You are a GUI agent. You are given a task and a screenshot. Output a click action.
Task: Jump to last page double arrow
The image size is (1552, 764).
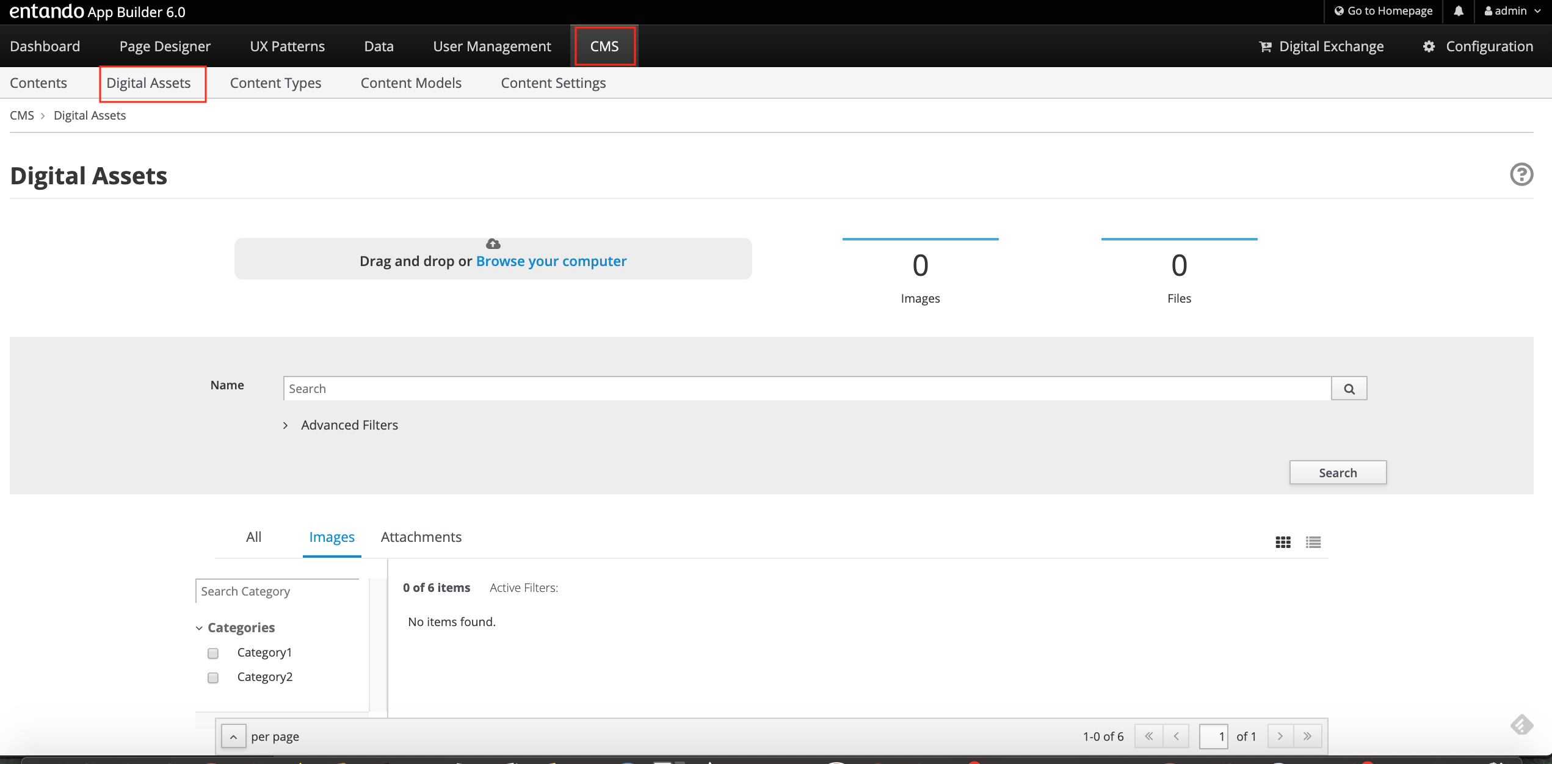pyautogui.click(x=1307, y=736)
